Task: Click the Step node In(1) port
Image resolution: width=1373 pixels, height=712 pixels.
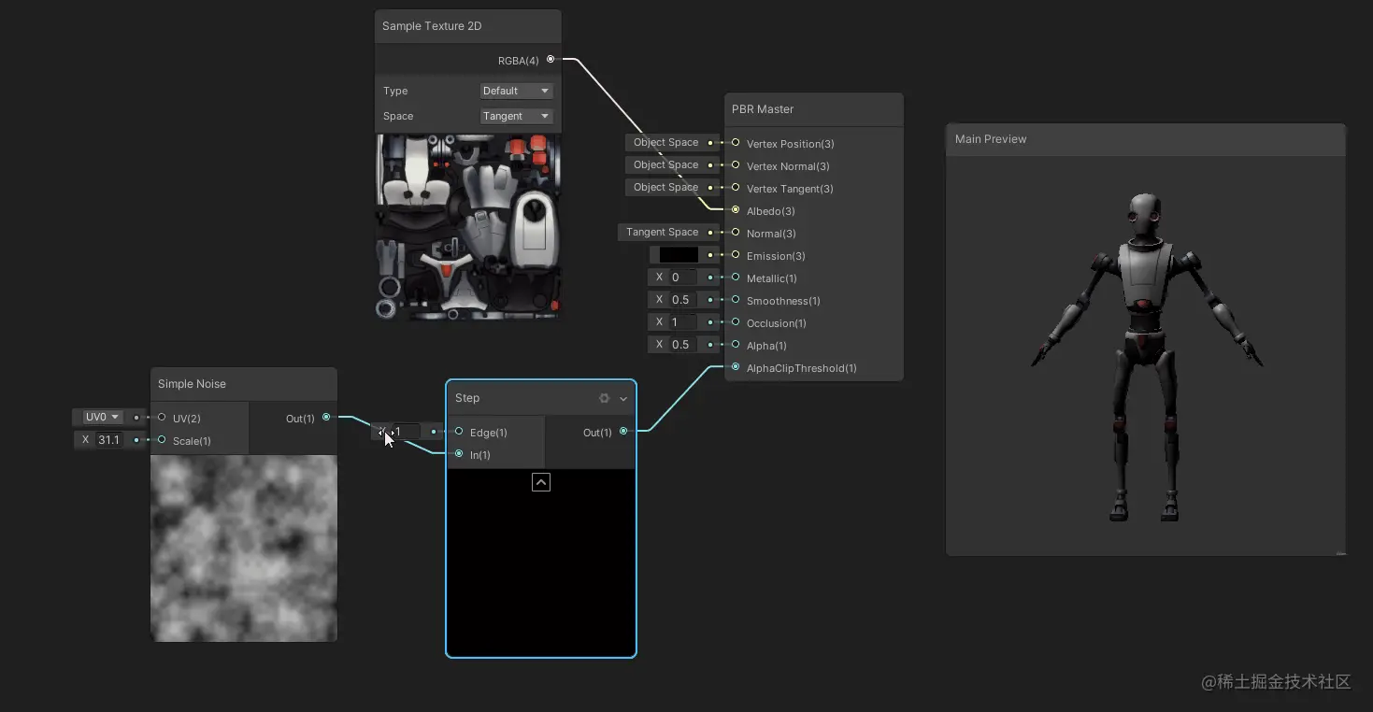Action: pyautogui.click(x=459, y=454)
